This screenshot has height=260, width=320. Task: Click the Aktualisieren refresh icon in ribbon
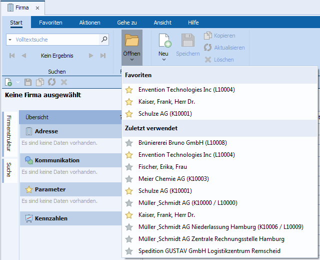[x=208, y=48]
